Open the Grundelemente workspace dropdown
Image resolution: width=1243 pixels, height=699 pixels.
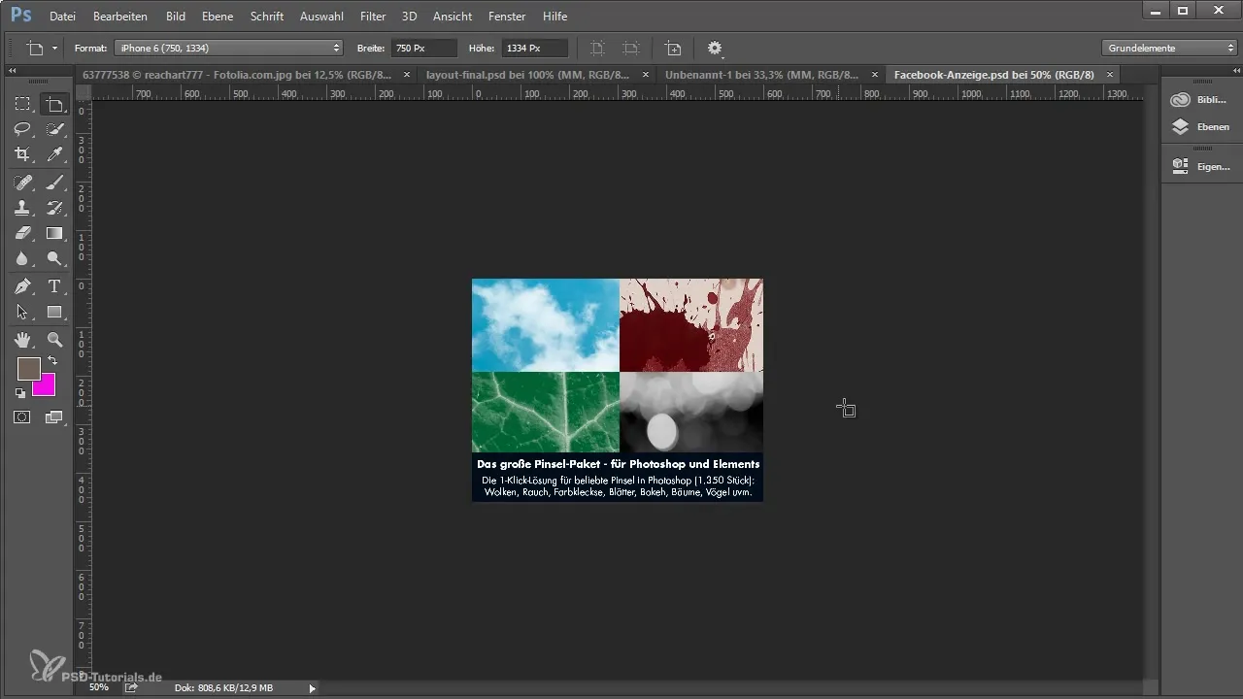tap(1168, 48)
